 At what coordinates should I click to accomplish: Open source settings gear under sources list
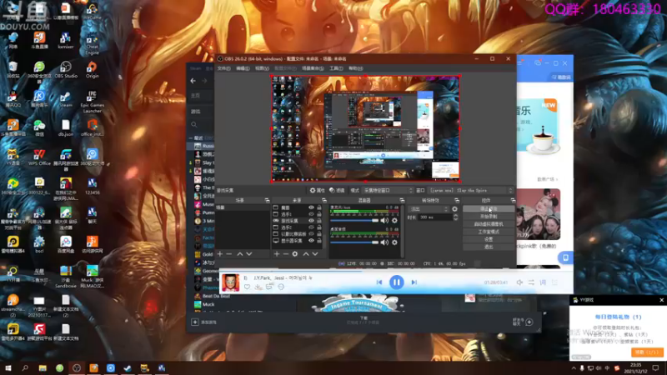[x=295, y=254]
